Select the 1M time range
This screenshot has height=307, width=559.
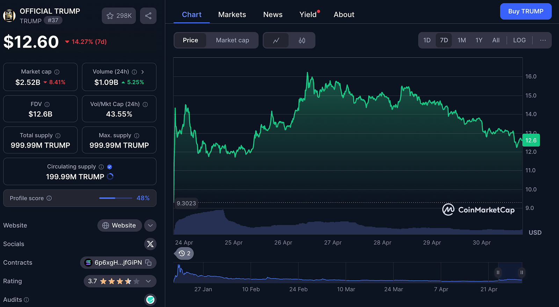coord(462,40)
